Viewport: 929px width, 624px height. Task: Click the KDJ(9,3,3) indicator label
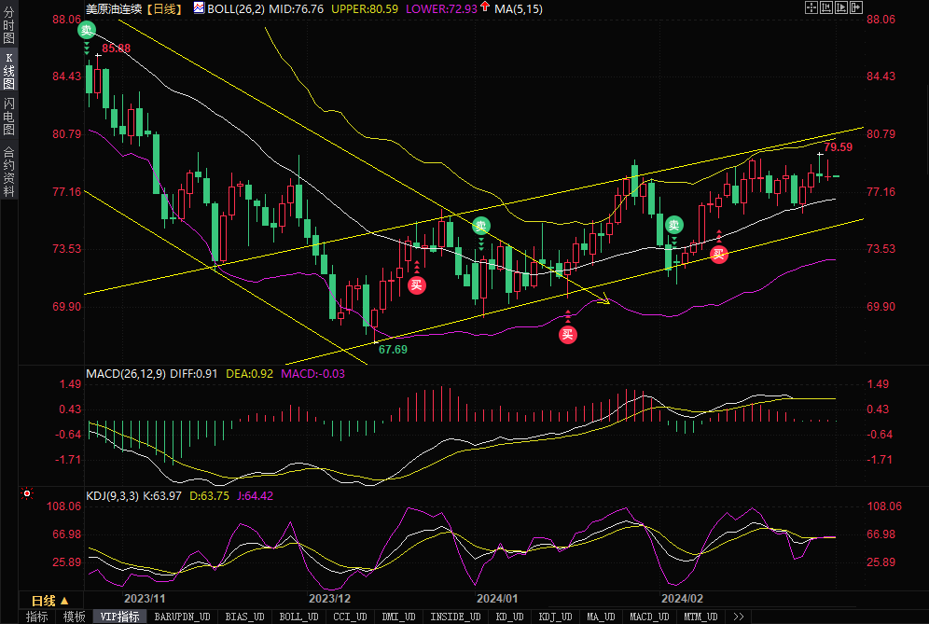(x=111, y=495)
